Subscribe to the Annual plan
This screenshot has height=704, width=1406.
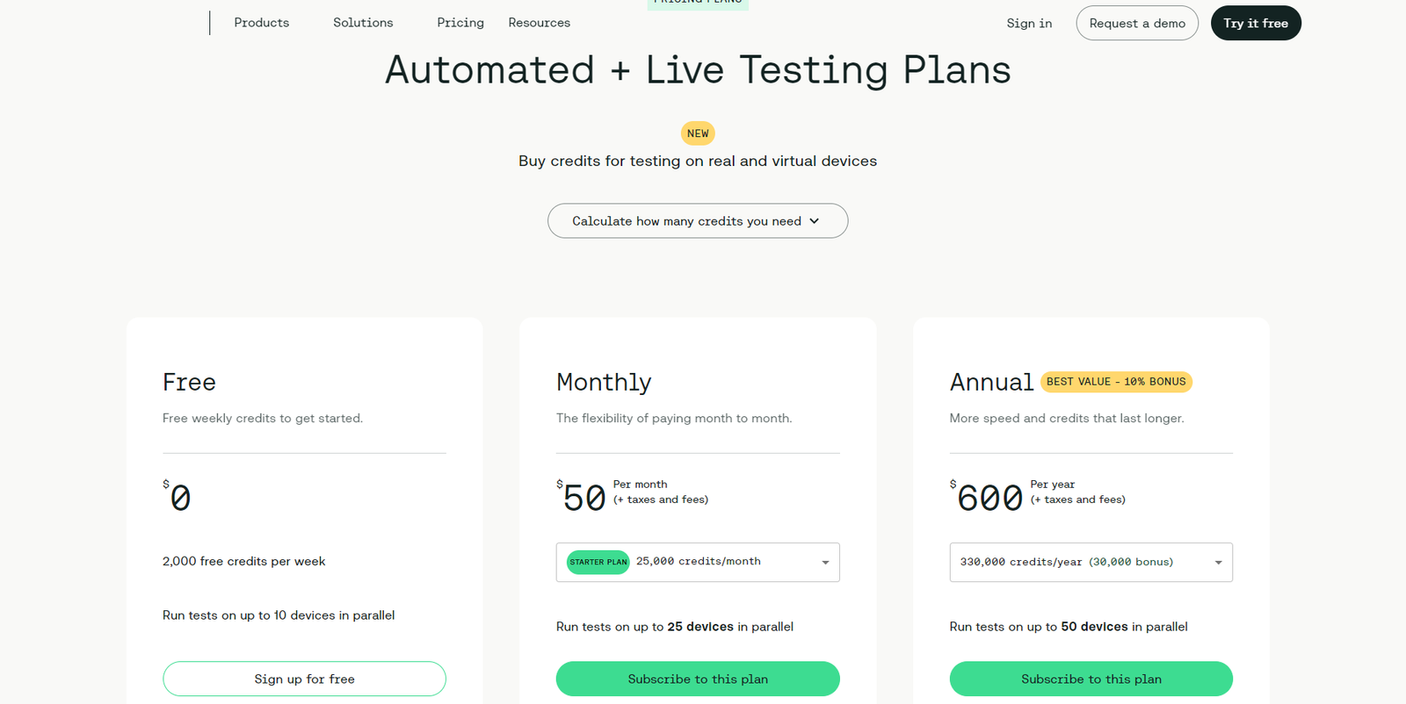click(1091, 679)
